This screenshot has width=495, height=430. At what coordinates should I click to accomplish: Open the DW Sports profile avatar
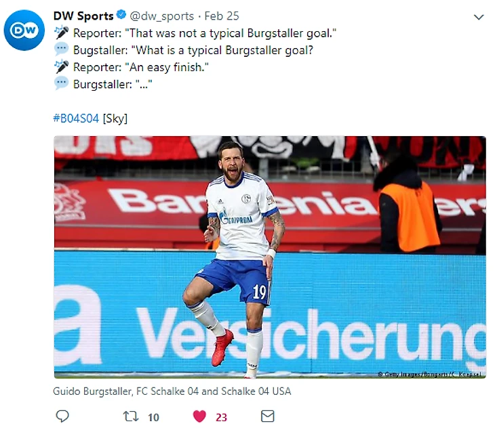24,30
